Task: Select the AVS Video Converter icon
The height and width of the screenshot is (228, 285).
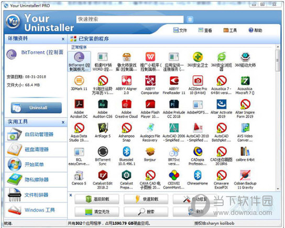Action: pyautogui.click(x=245, y=128)
